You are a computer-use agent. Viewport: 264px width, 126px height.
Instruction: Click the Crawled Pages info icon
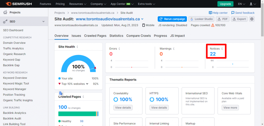click(x=83, y=97)
